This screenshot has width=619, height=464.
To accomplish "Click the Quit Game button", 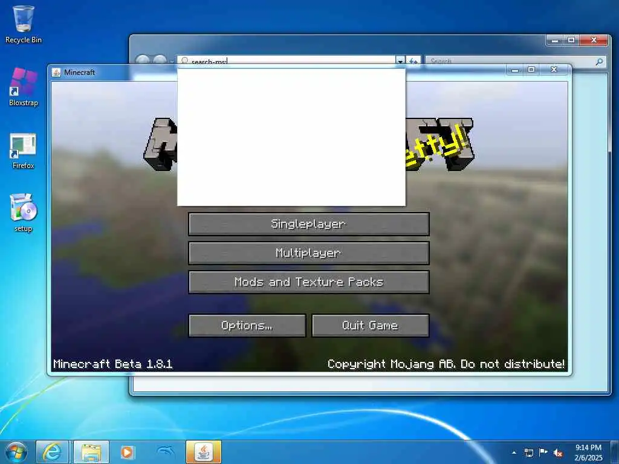I will pos(371,326).
